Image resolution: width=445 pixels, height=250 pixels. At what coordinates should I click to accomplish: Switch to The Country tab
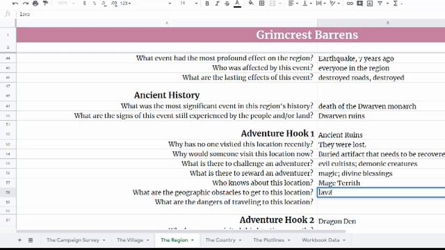[x=220, y=240]
